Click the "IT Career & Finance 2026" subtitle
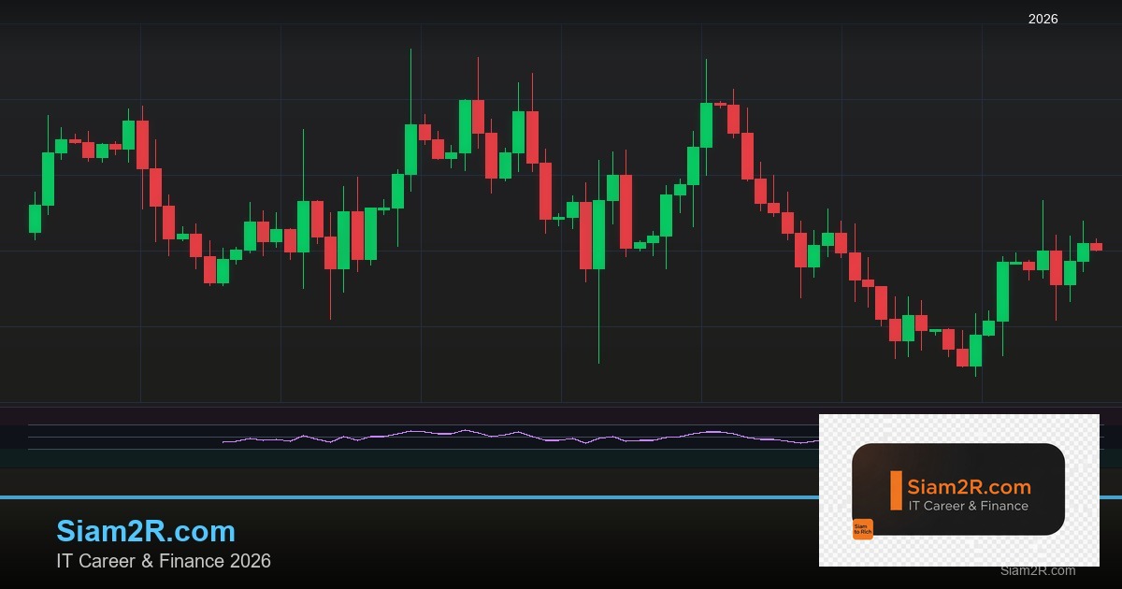Screen dimensions: 1122x589 pyautogui.click(x=164, y=561)
